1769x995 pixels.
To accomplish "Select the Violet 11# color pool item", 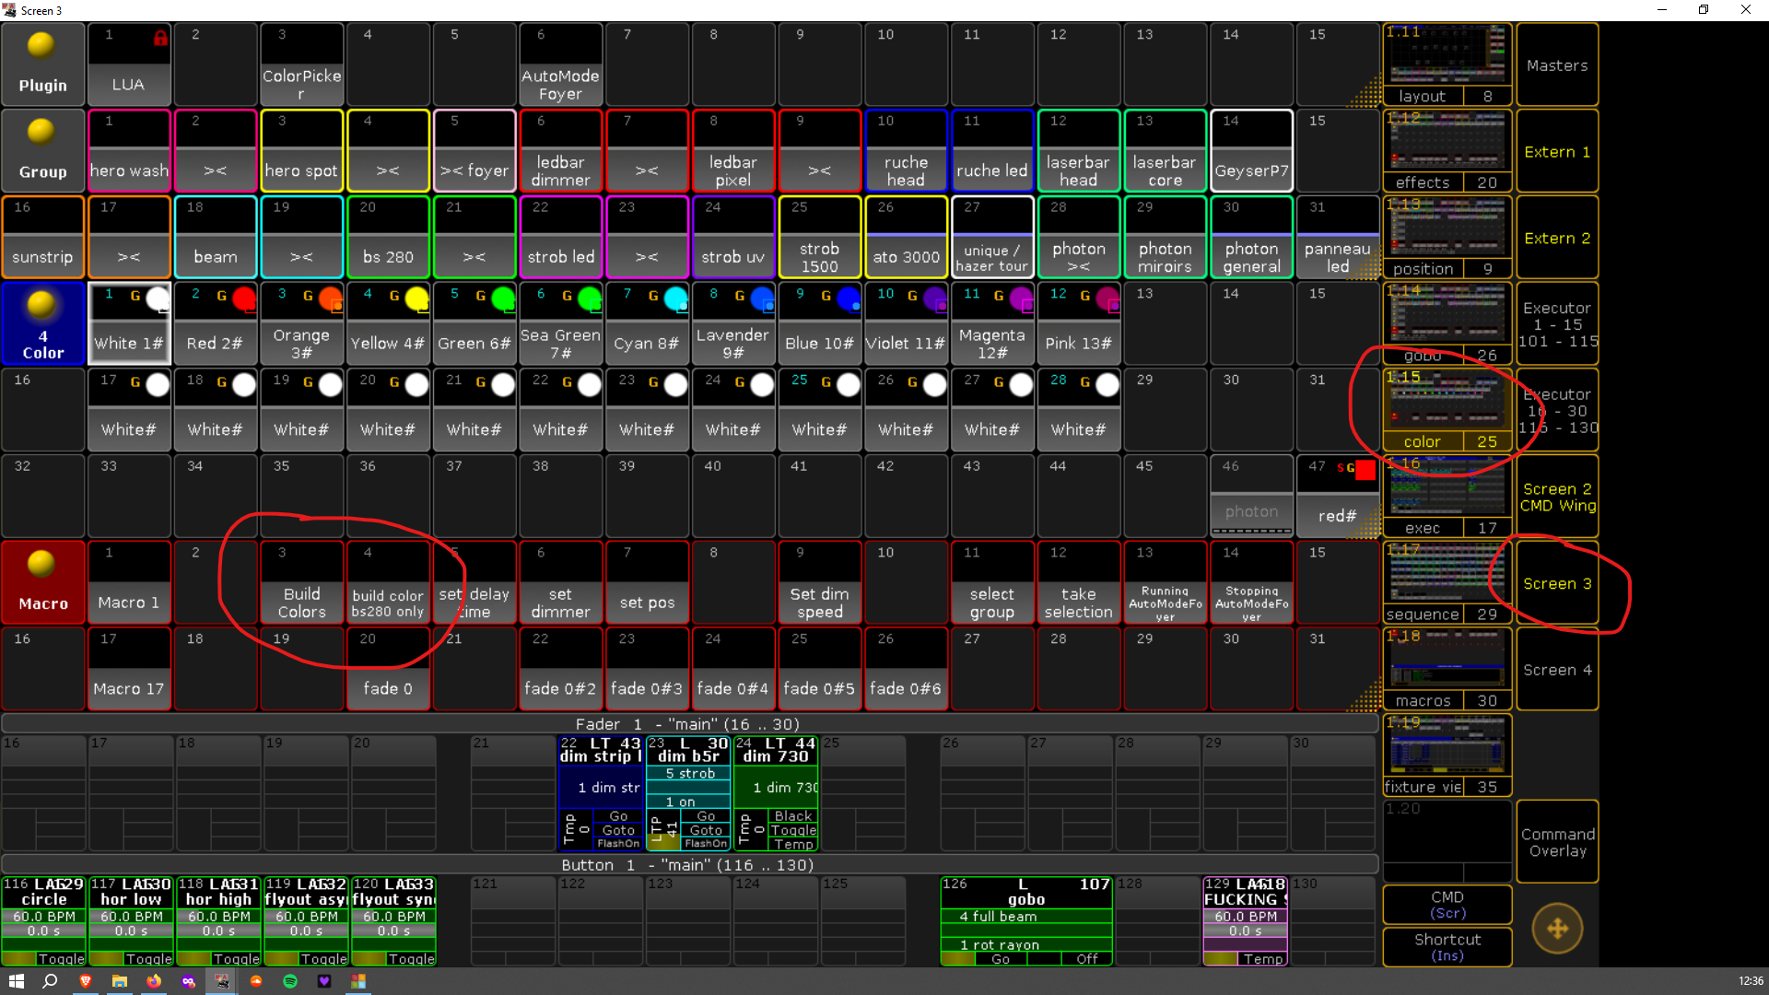I will [906, 323].
